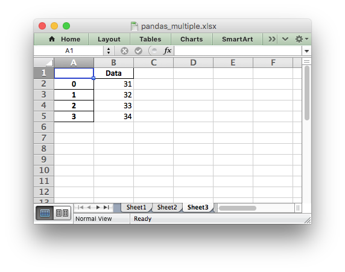Click the confirm entry checkmark icon
Viewport: 345px width, 272px height.
pyautogui.click(x=138, y=51)
